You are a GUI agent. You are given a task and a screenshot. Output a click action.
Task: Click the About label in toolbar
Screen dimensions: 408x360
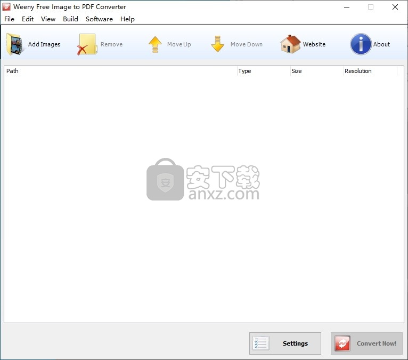(x=381, y=44)
